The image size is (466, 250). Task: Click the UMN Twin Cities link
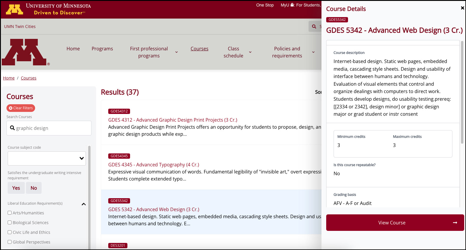coord(20,27)
